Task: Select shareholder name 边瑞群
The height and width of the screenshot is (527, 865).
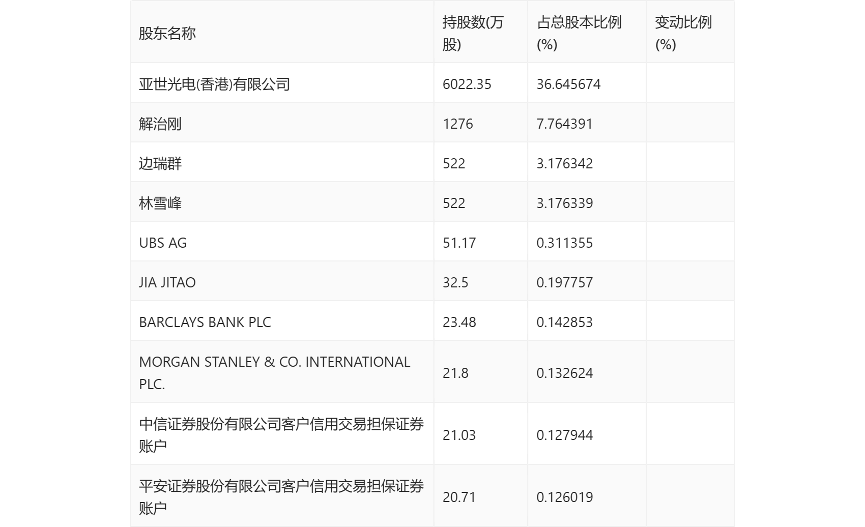Action: click(160, 163)
